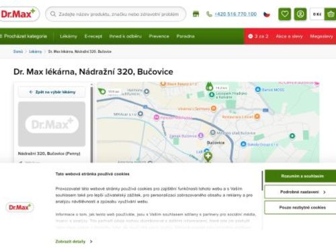
Task: Click the Sokola blue map marker
Action: 243,144
